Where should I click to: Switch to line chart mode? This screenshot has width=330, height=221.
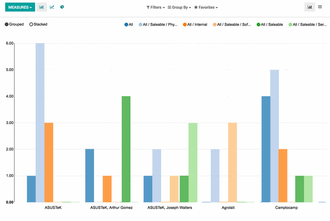coord(52,7)
